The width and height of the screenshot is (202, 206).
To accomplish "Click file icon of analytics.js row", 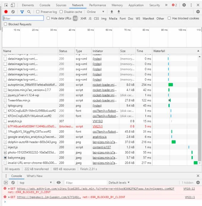I will (x=5, y=121).
